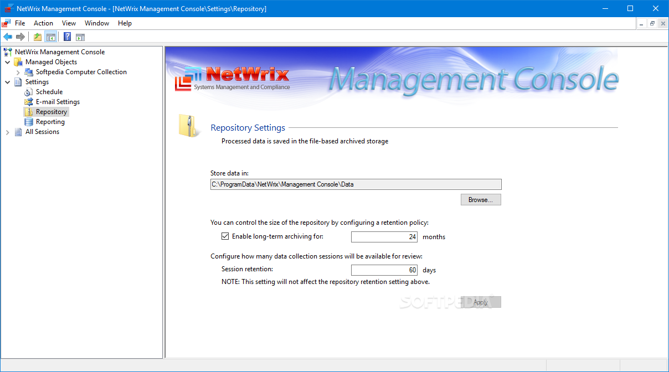This screenshot has height=372, width=669.
Task: Expand the Softpedia Computer Collection node
Action: pos(18,72)
